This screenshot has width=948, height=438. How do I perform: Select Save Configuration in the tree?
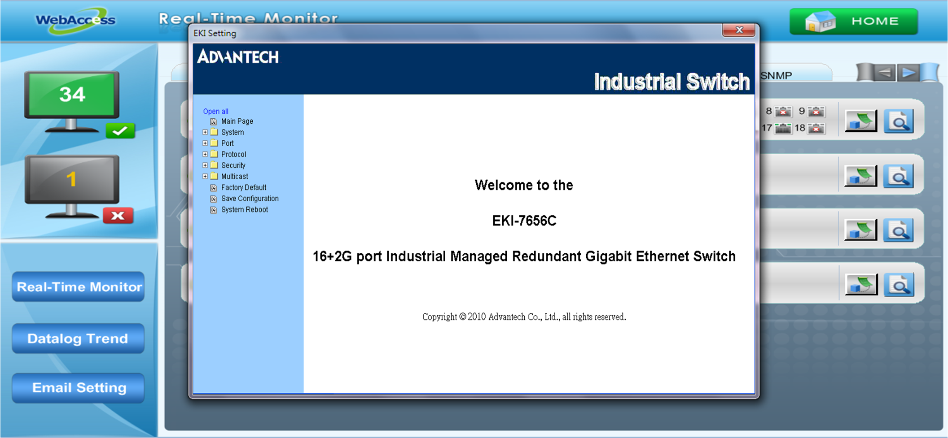[250, 199]
